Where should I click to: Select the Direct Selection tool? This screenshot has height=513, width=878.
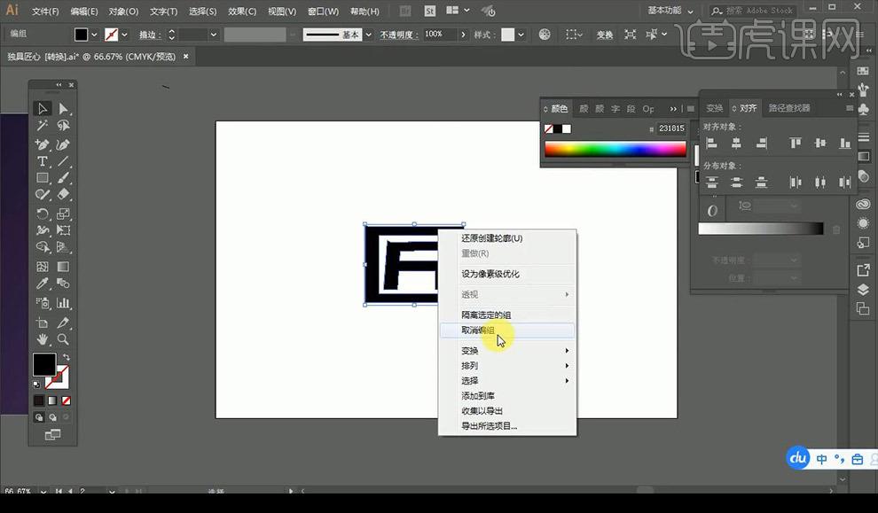(63, 108)
